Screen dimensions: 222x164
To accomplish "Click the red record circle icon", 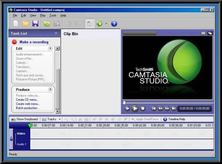I will (x=14, y=42).
